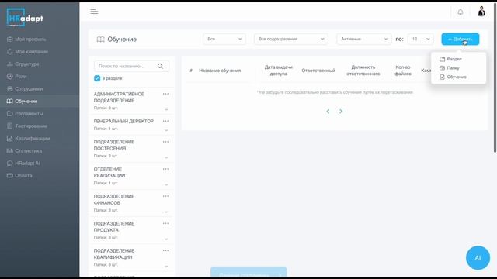Screen dimensions: 497x279
Task: Select ПОДРАЗДЕЛЕНИЕ ПРОДУКТА section name
Action: point(114,226)
